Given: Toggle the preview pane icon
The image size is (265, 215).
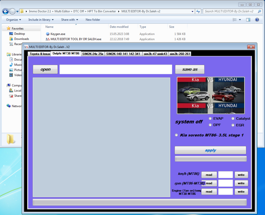Looking at the screenshot, I should tap(248, 20).
